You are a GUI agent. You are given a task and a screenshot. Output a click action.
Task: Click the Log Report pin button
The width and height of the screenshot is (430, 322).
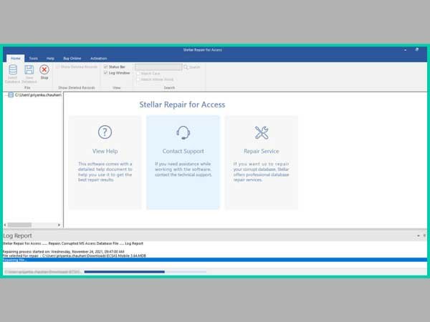pyautogui.click(x=424, y=235)
